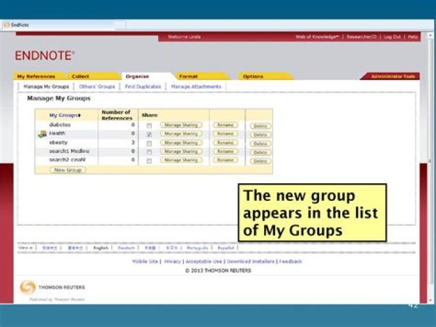Click Manage Sharing for search1 Medline
Image resolution: width=436 pixels, height=327 pixels.
point(181,151)
